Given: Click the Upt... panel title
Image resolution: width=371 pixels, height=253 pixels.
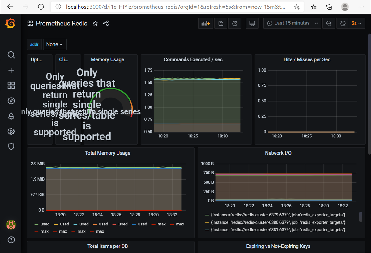Looking at the screenshot, I should [x=36, y=59].
